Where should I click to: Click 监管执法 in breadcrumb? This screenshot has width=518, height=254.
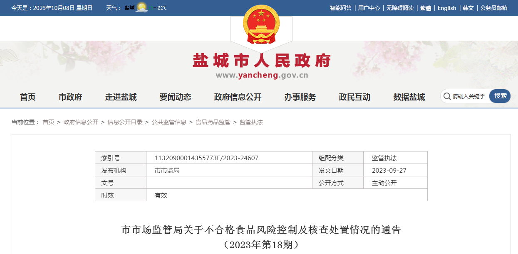[x=251, y=122]
